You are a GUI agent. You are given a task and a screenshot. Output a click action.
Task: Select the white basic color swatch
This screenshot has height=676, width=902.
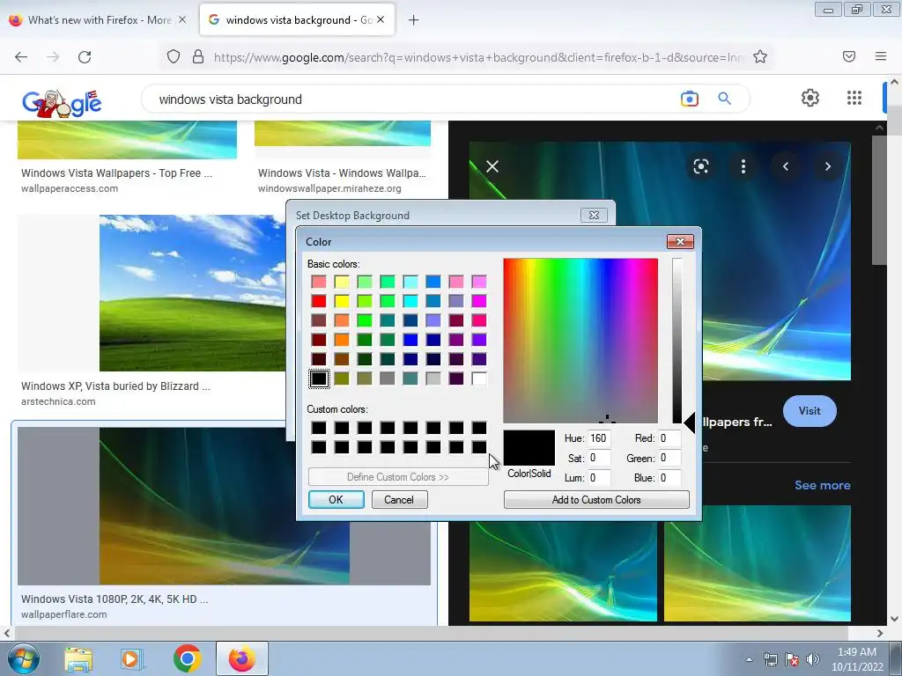pos(479,378)
